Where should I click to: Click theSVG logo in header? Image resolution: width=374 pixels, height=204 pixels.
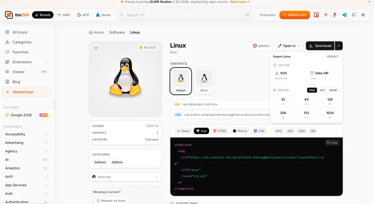[17, 15]
